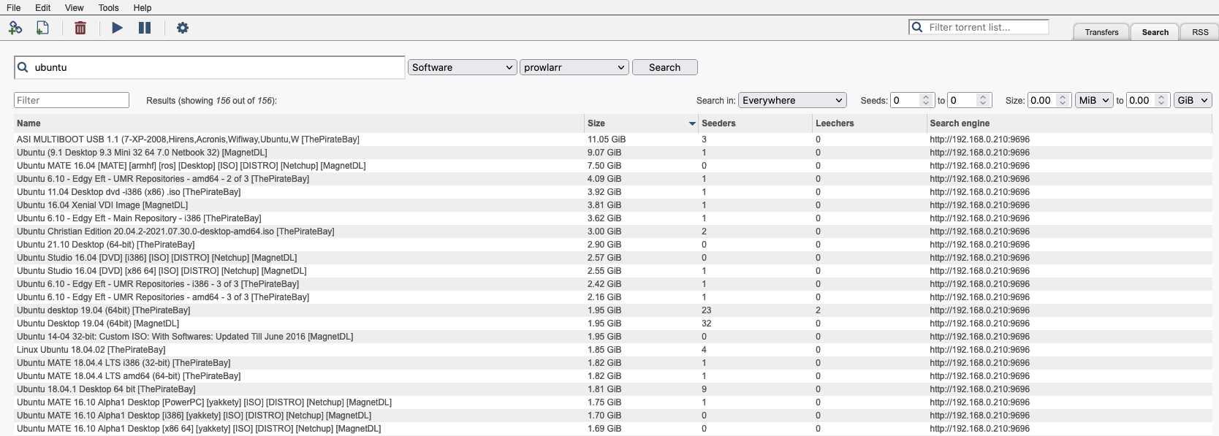Screen dimensions: 1219x436
Task: Click the Resume play icon
Action: [117, 28]
